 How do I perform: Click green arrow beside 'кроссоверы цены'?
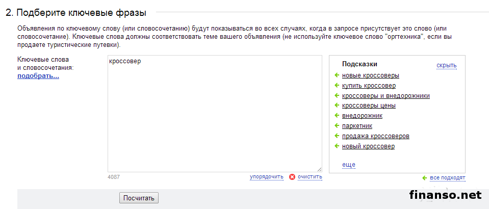pos(337,106)
